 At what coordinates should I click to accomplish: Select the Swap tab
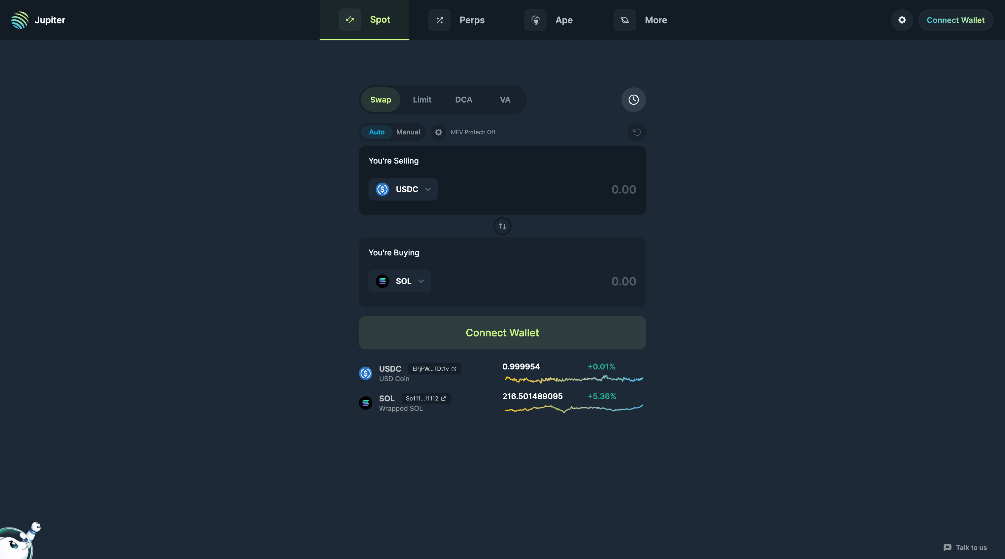tap(380, 99)
